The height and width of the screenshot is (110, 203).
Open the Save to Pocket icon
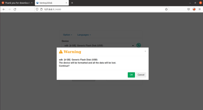click(188, 9)
